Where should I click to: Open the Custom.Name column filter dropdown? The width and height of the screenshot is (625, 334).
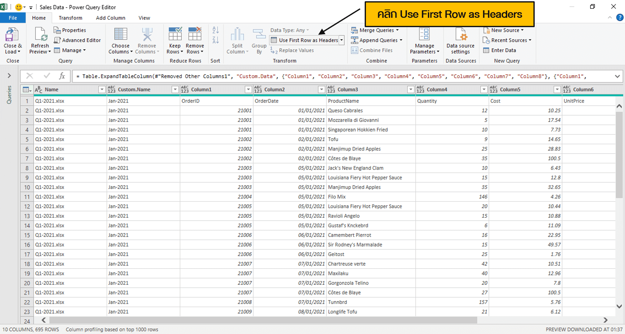(175, 89)
